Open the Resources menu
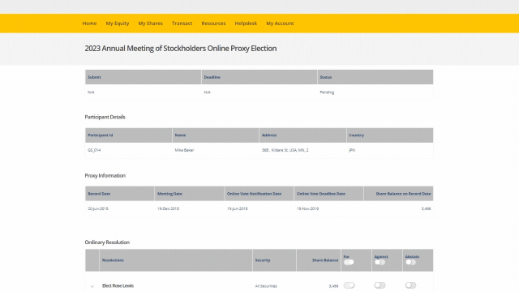 click(x=213, y=24)
